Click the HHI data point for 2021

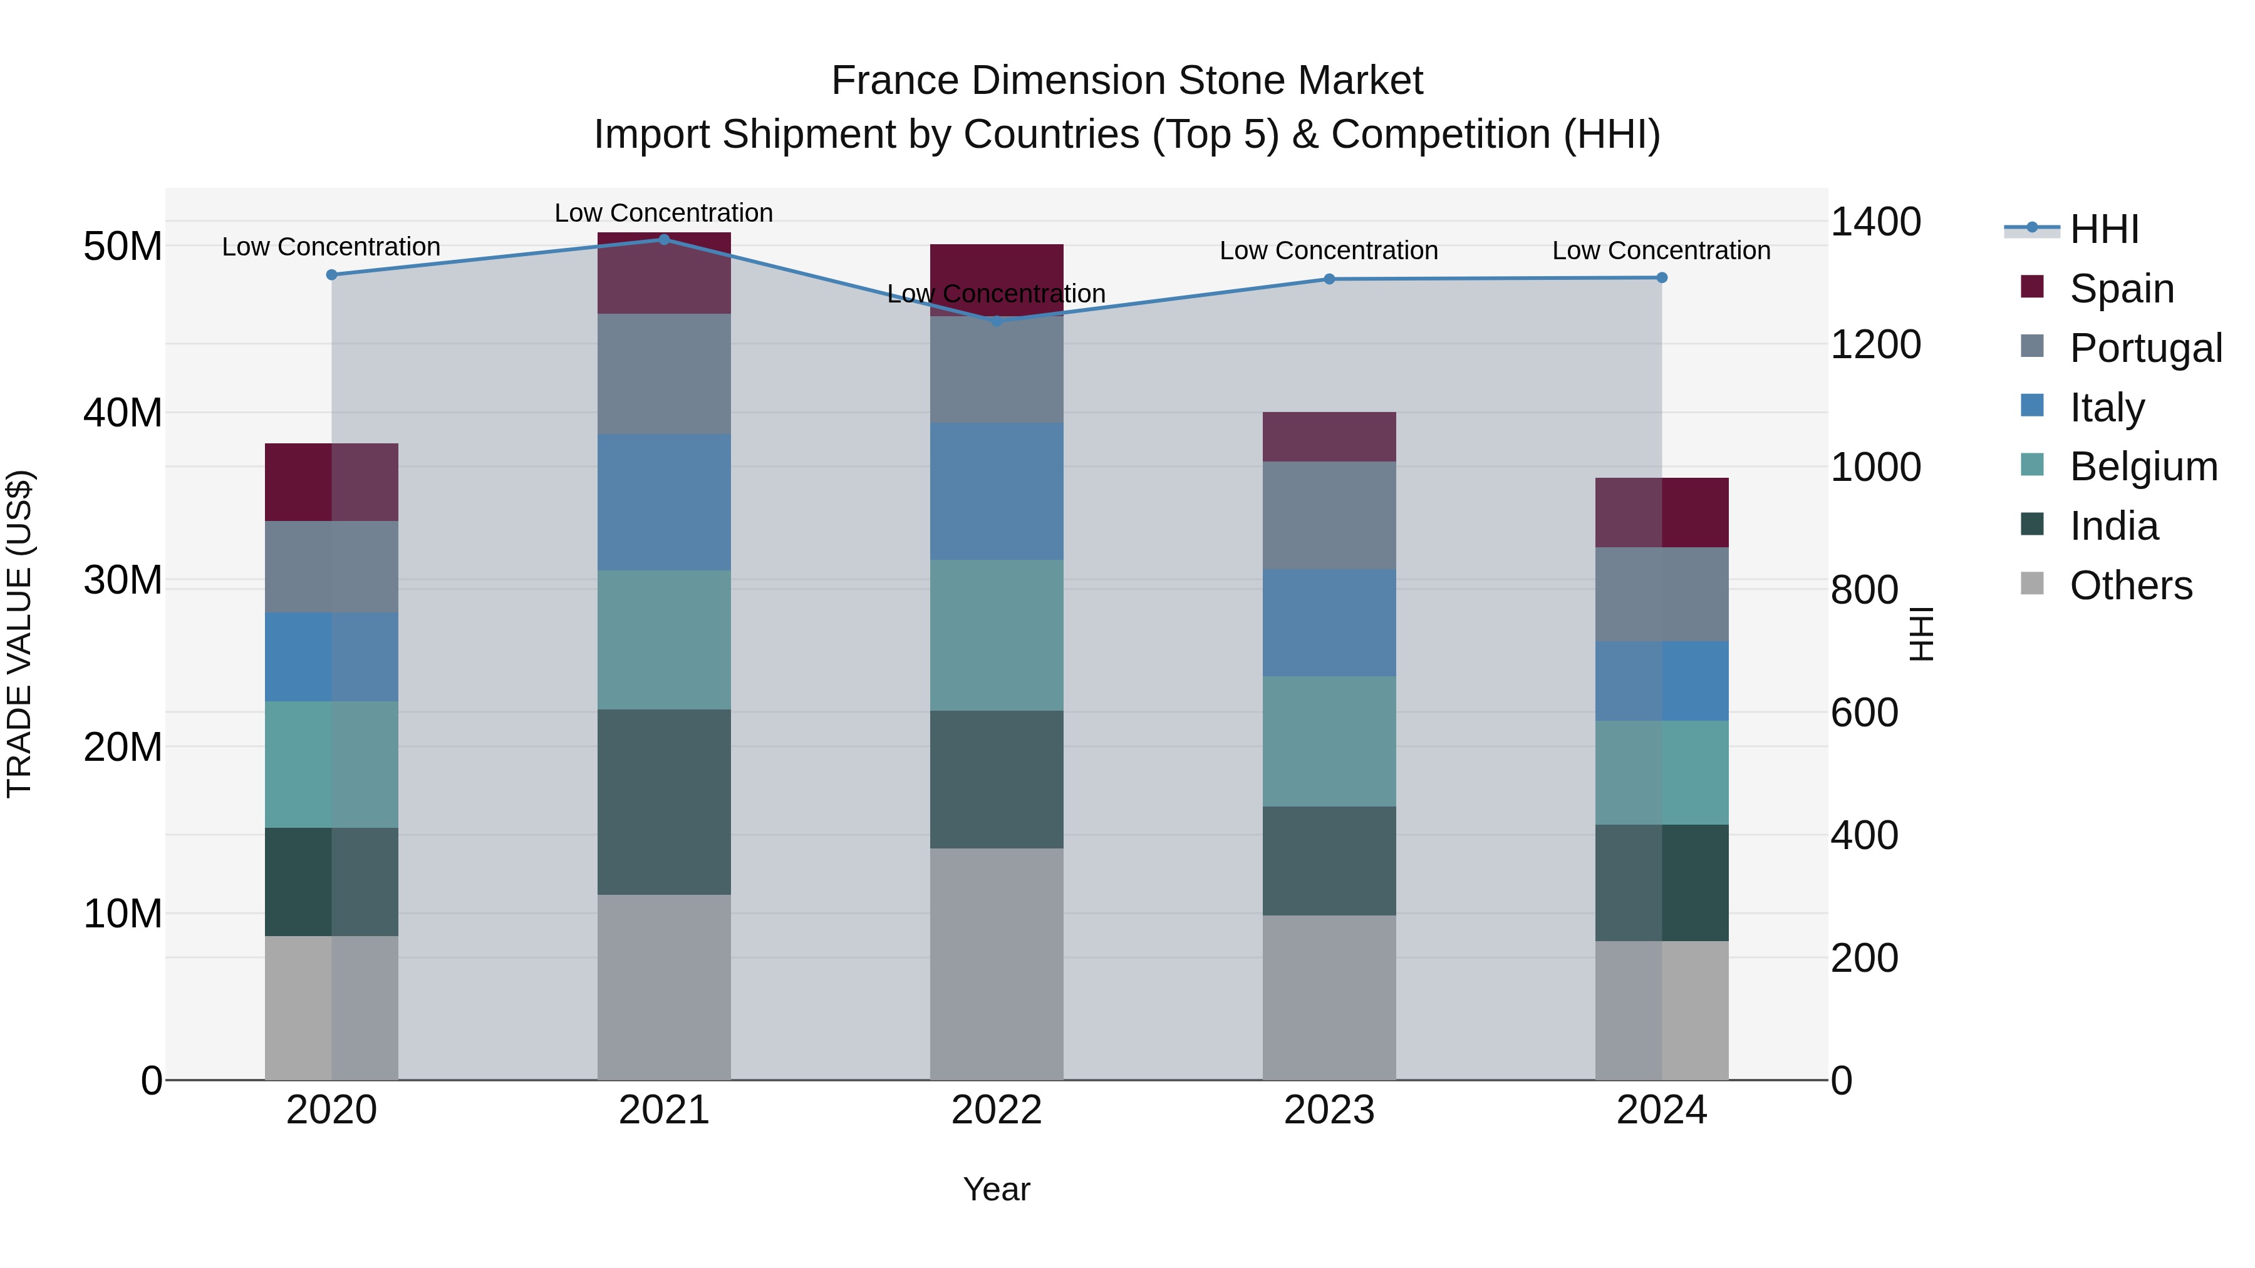coord(663,239)
